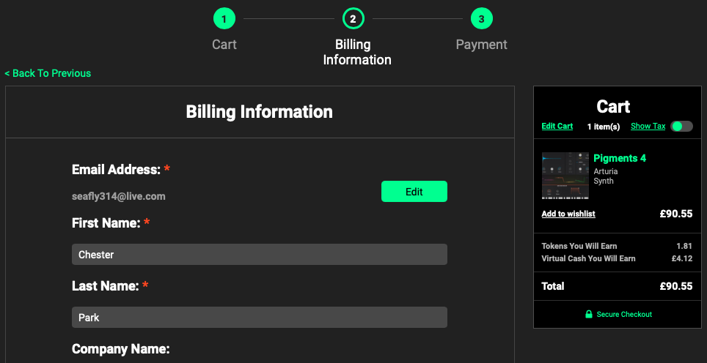
Task: Click the Cart panel heading
Action: click(613, 107)
